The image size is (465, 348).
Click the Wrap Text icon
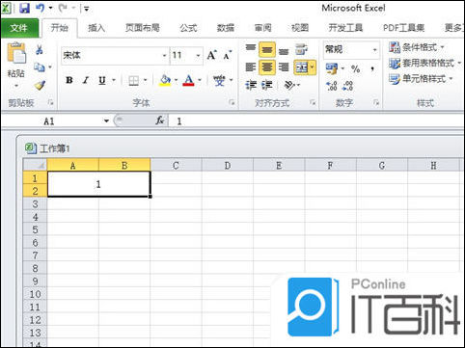(301, 49)
